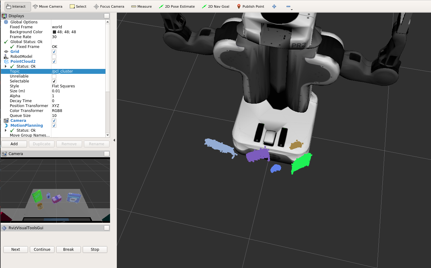Screen dimensions: 431x268
Task: Enable the Publish Point tool
Action: pos(251,6)
